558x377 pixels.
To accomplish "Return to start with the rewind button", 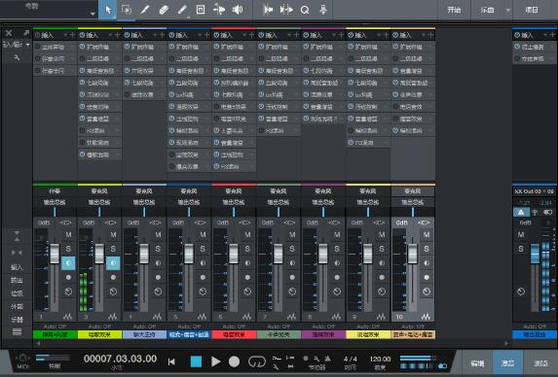I will point(171,361).
